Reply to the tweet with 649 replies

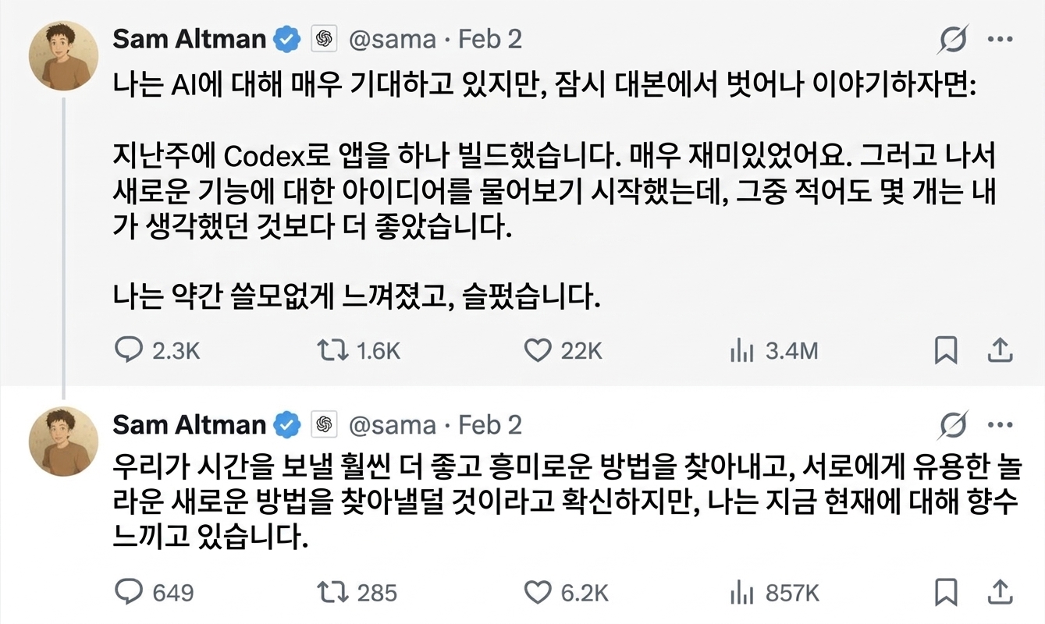[130, 593]
